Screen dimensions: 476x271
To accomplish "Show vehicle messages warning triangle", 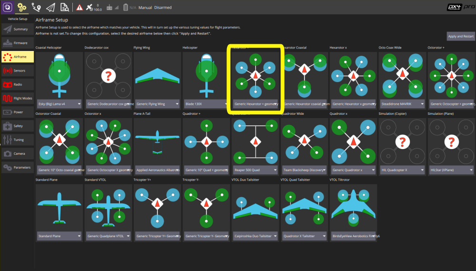I will [79, 8].
